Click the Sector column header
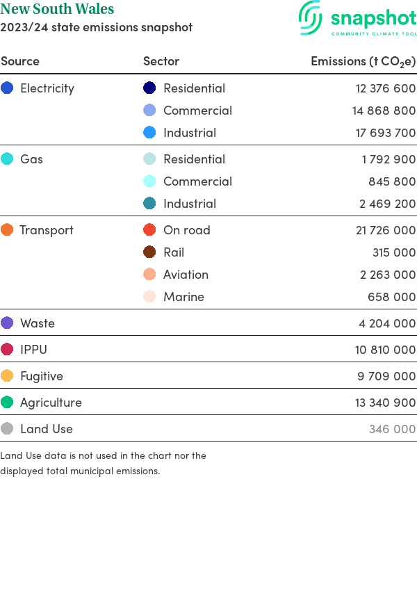The image size is (417, 591). pyautogui.click(x=161, y=61)
